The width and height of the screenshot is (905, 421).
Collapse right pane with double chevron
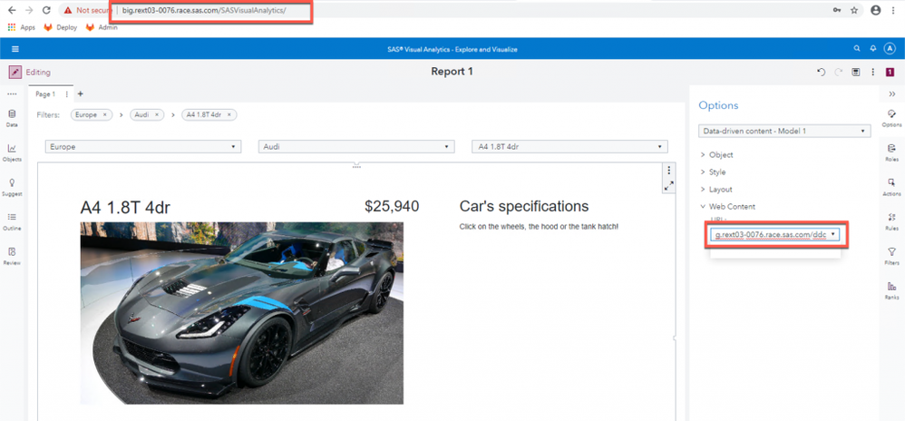point(891,94)
